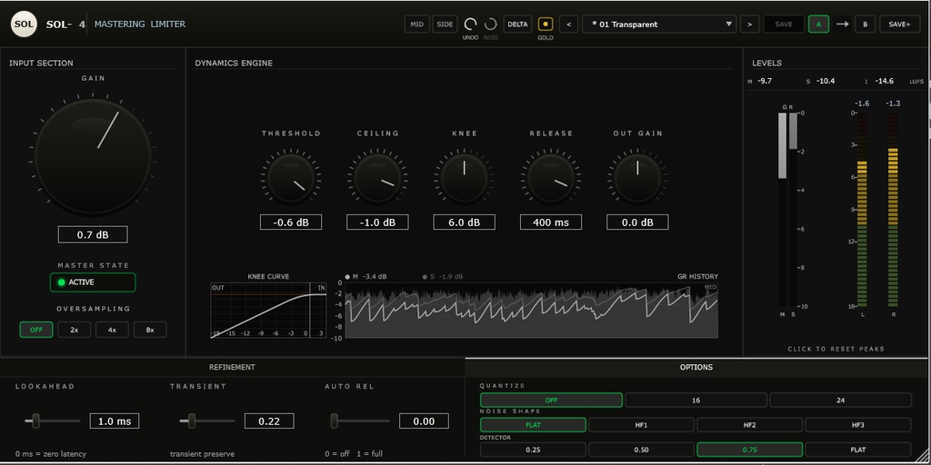This screenshot has width=931, height=465.
Task: Go to previous preset arrow
Action: click(x=569, y=25)
